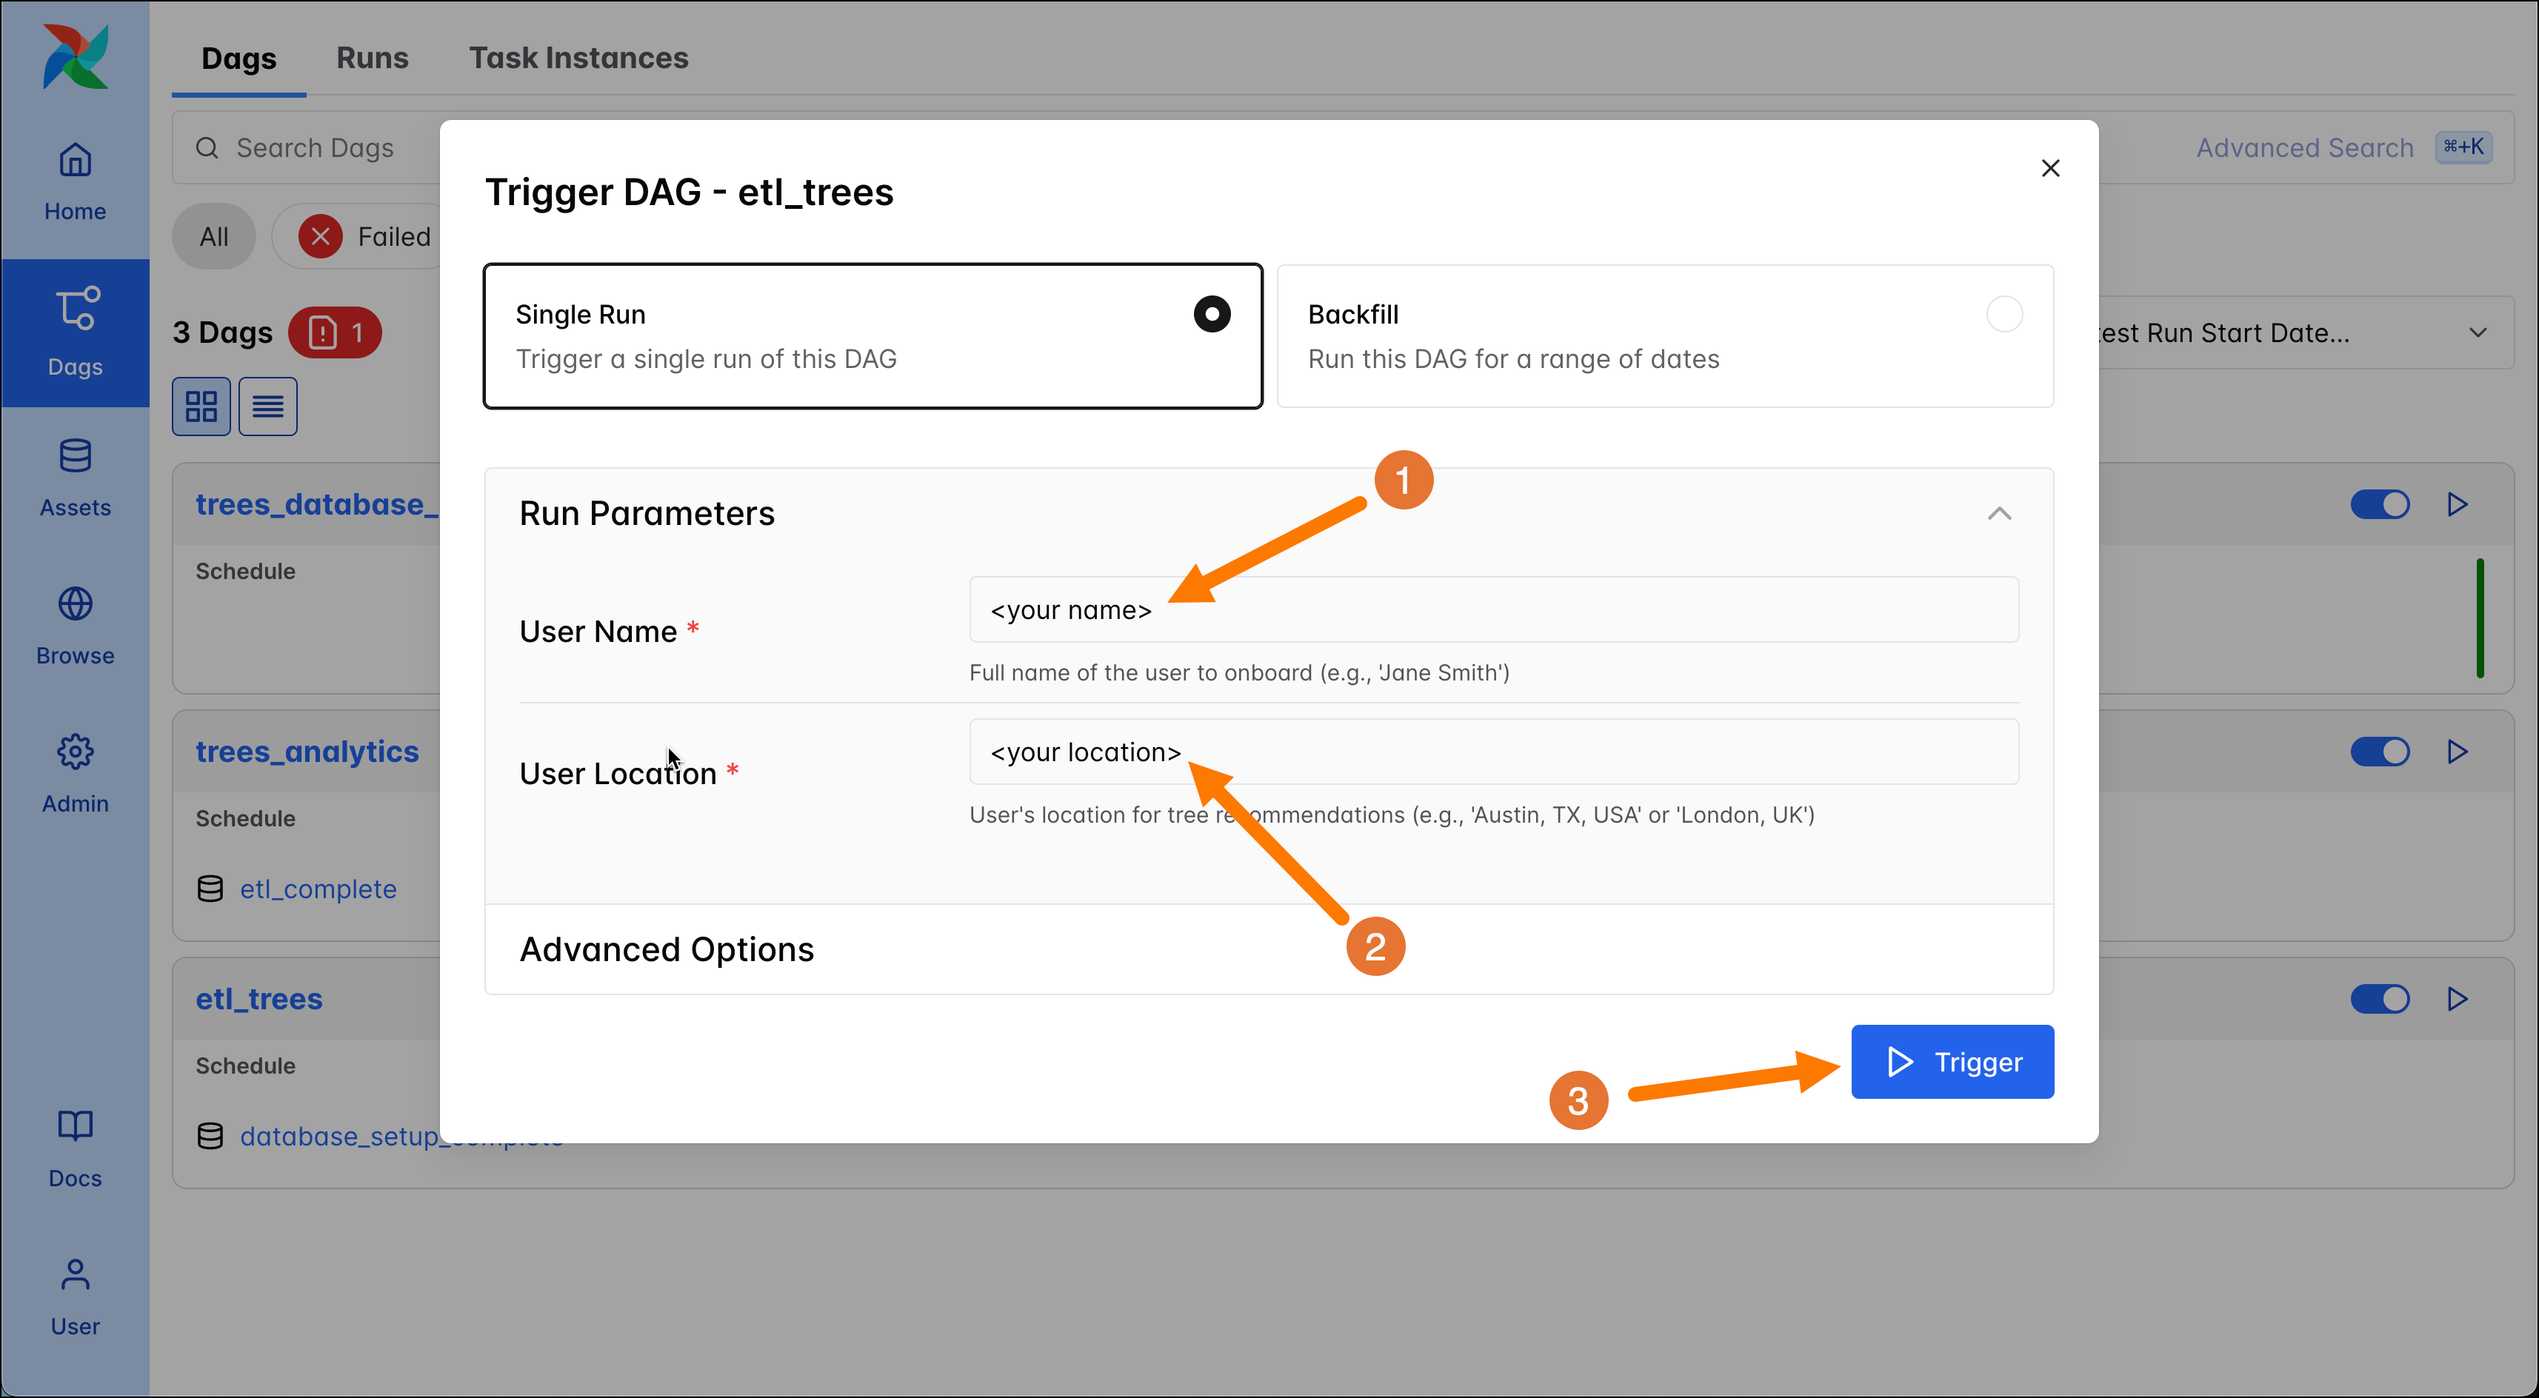2539x1398 pixels.
Task: Collapse the Run Parameters section
Action: (x=1999, y=513)
